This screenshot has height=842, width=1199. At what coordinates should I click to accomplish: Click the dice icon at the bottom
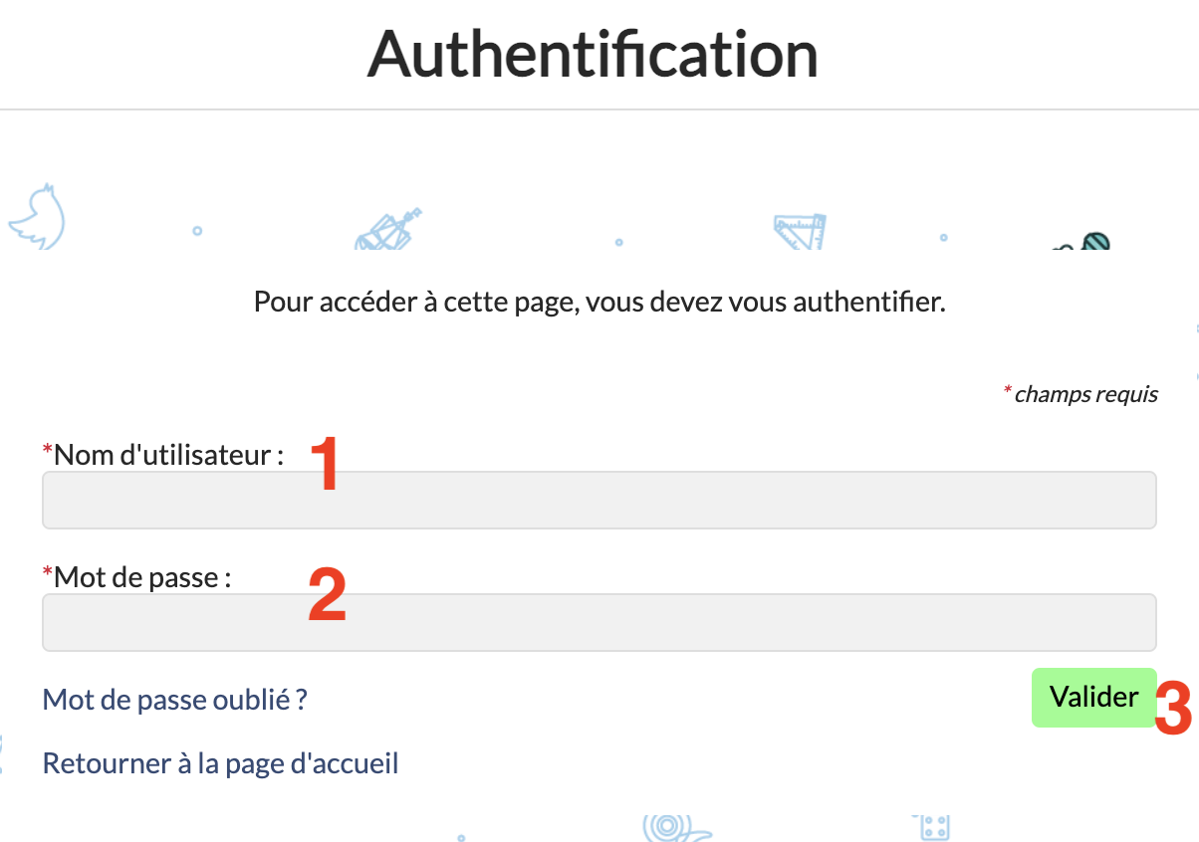pos(932,828)
